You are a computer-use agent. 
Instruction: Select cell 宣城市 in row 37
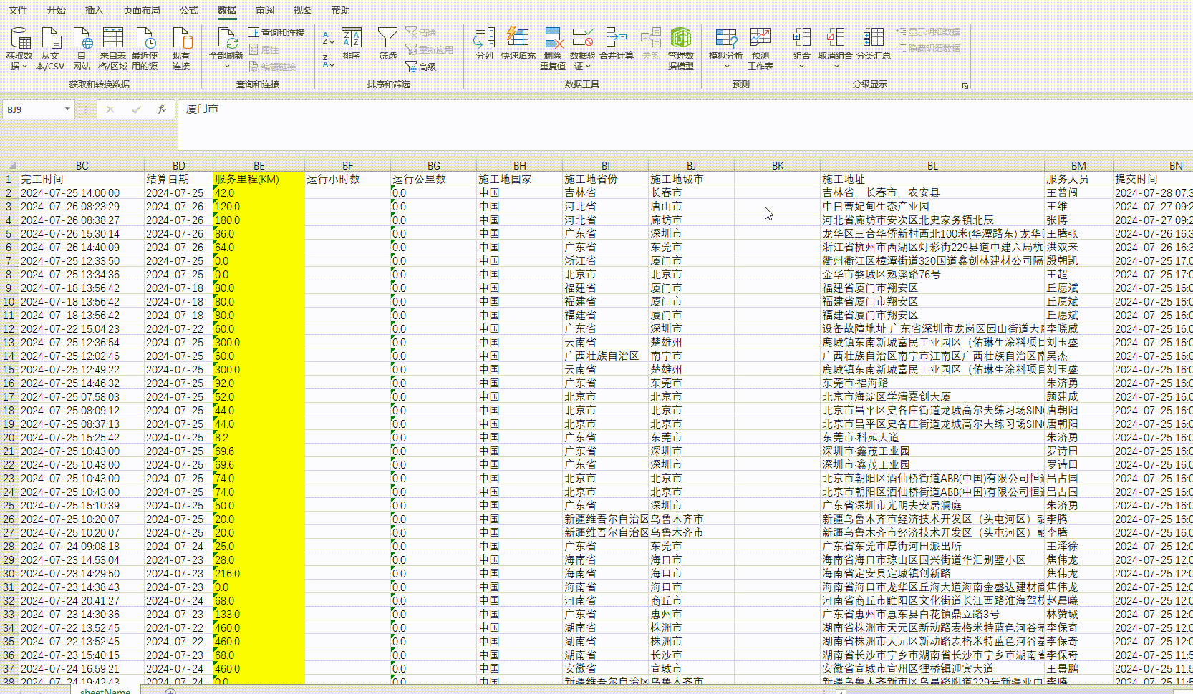691,668
